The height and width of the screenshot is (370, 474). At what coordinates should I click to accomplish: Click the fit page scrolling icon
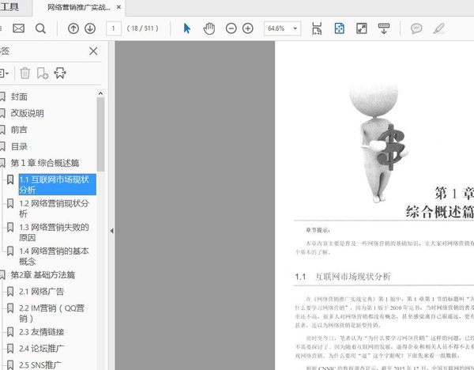click(x=339, y=28)
